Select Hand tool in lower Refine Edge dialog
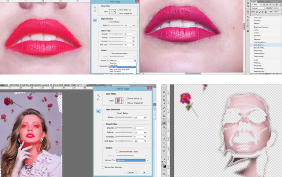 point(98,100)
